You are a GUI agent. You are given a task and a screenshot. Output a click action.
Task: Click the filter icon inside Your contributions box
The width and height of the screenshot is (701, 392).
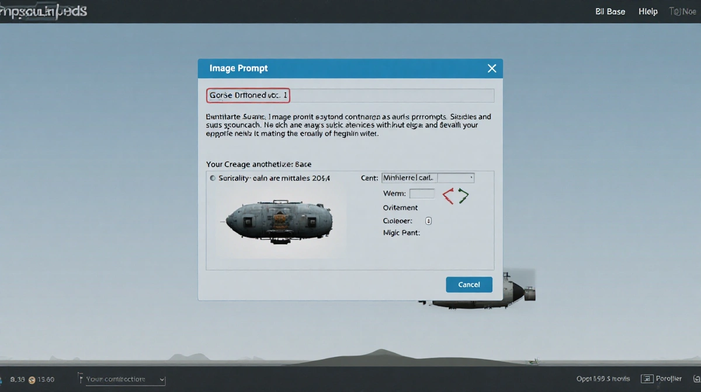coord(80,379)
